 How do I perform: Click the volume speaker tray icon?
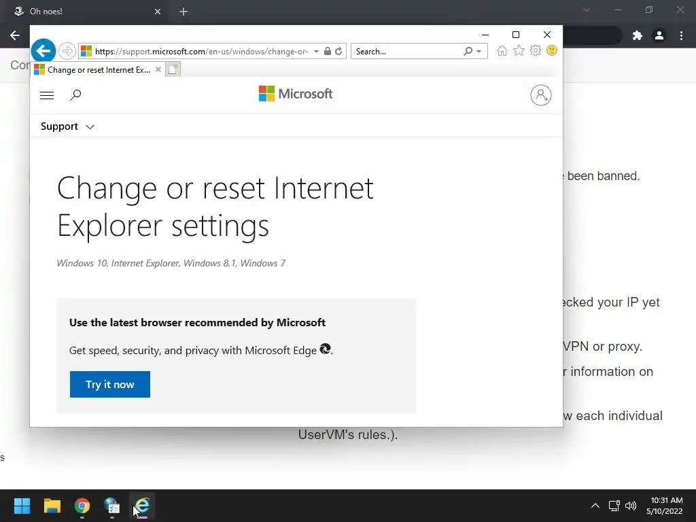630,506
